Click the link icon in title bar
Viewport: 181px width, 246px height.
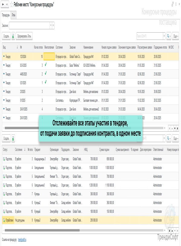(x=172, y=5)
